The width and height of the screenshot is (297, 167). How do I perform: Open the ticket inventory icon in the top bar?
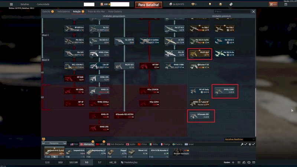point(231,4)
